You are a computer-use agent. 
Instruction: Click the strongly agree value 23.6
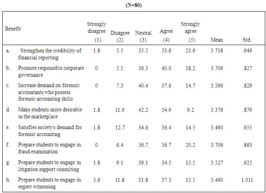pos(190,51)
